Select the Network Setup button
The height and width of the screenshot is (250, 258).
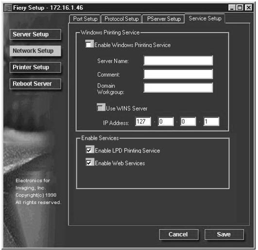click(x=35, y=51)
